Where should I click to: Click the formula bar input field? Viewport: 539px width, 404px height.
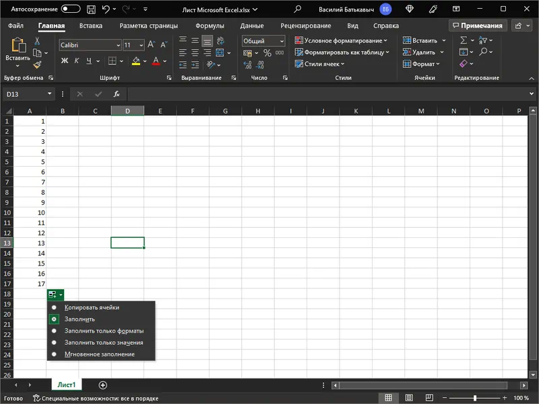coord(327,94)
